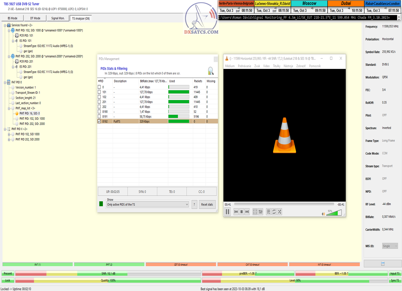The width and height of the screenshot is (402, 291).
Task: Pause playback in VLC player
Action: pyautogui.click(x=227, y=211)
